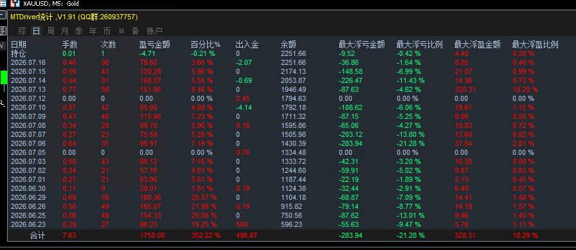Switch to the M tab
Image resolution: width=576 pixels, height=250 pixels.
[122, 31]
